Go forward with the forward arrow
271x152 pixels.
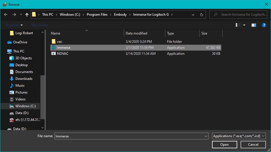14,15
